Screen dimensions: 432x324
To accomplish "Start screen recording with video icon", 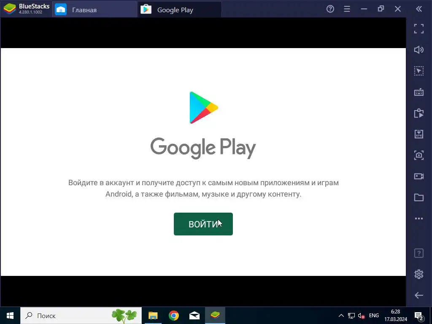I will (419, 176).
